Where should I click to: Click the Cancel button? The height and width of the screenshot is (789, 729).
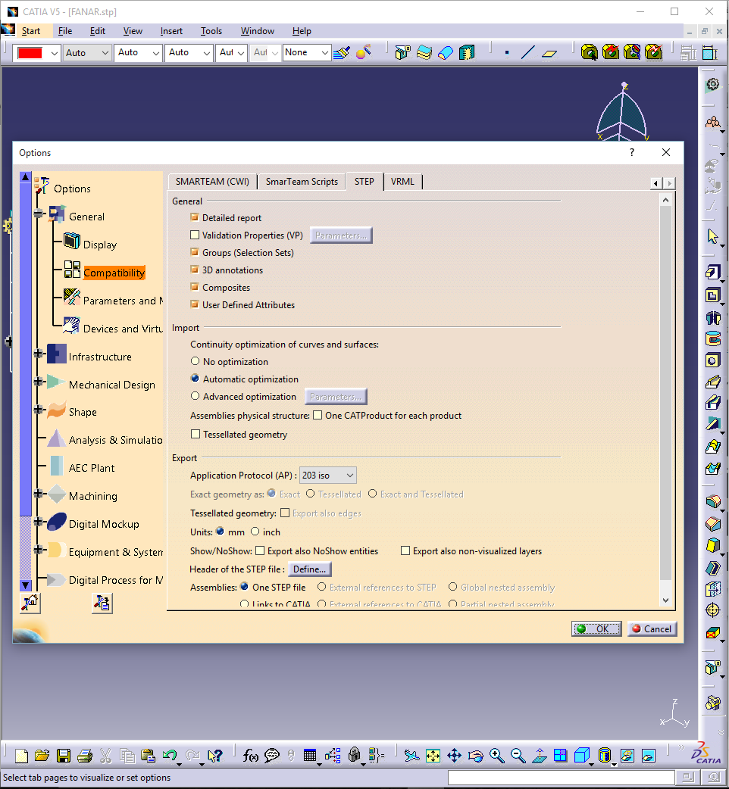tap(652, 629)
